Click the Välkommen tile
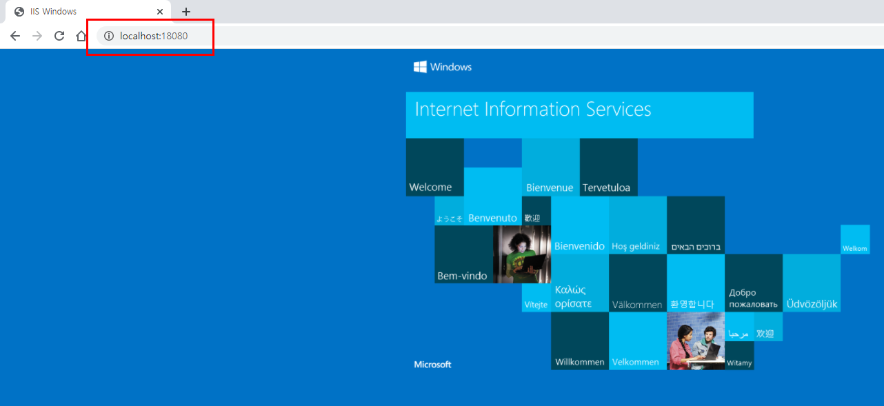 click(637, 283)
